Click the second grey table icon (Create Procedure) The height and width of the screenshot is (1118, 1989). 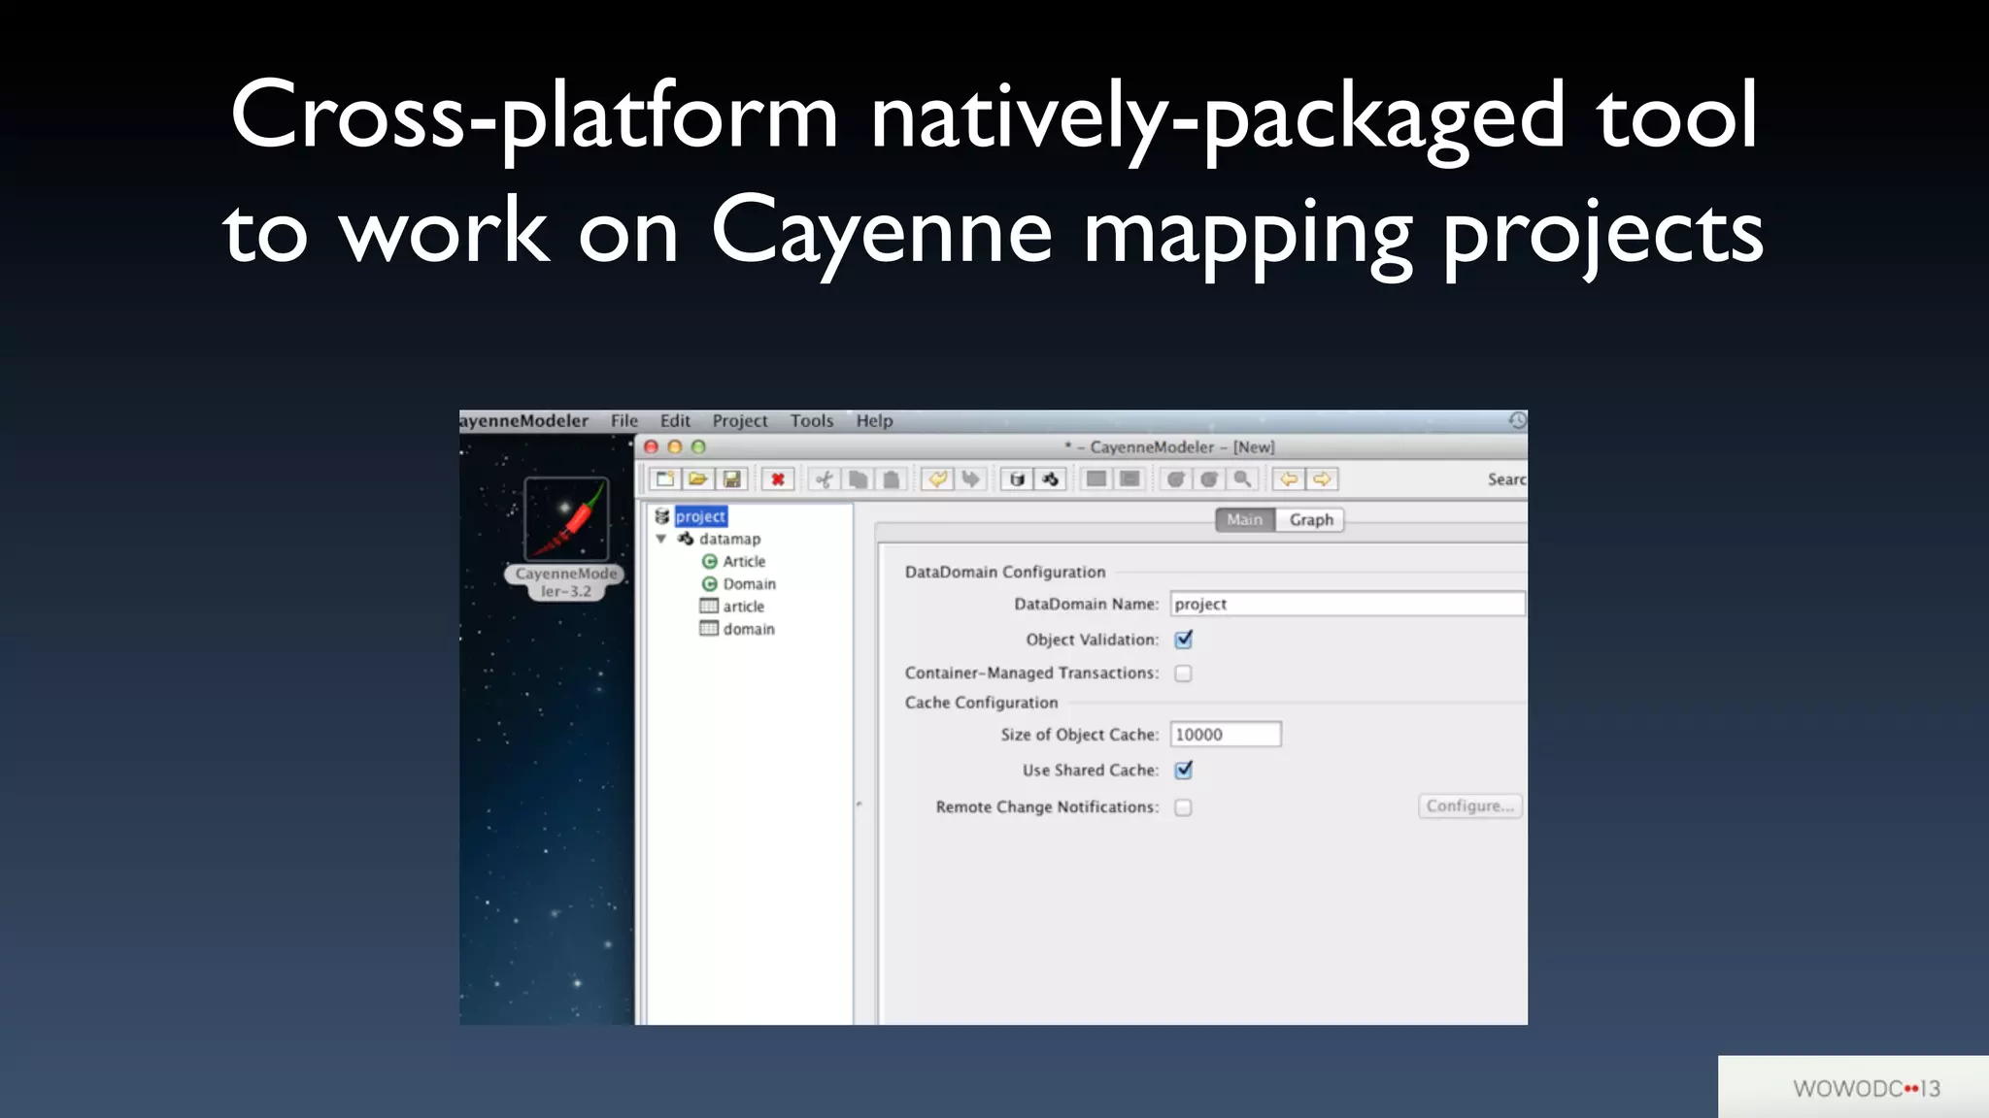pyautogui.click(x=1129, y=478)
